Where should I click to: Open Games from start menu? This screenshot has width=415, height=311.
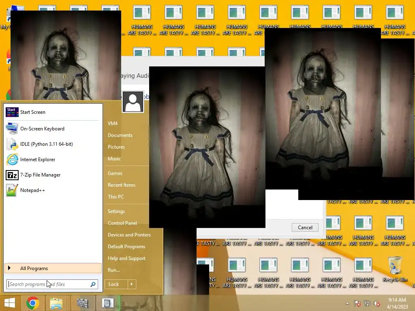[x=115, y=173]
